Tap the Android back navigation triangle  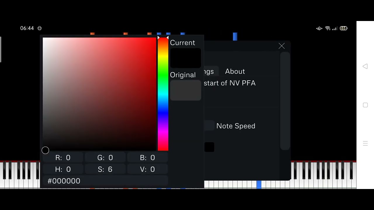(365, 66)
